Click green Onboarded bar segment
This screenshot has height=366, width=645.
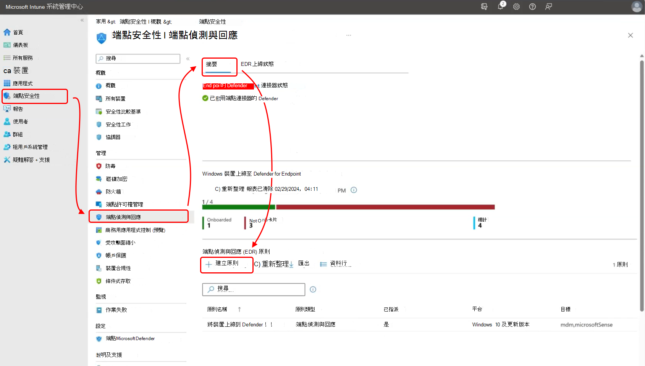(239, 207)
